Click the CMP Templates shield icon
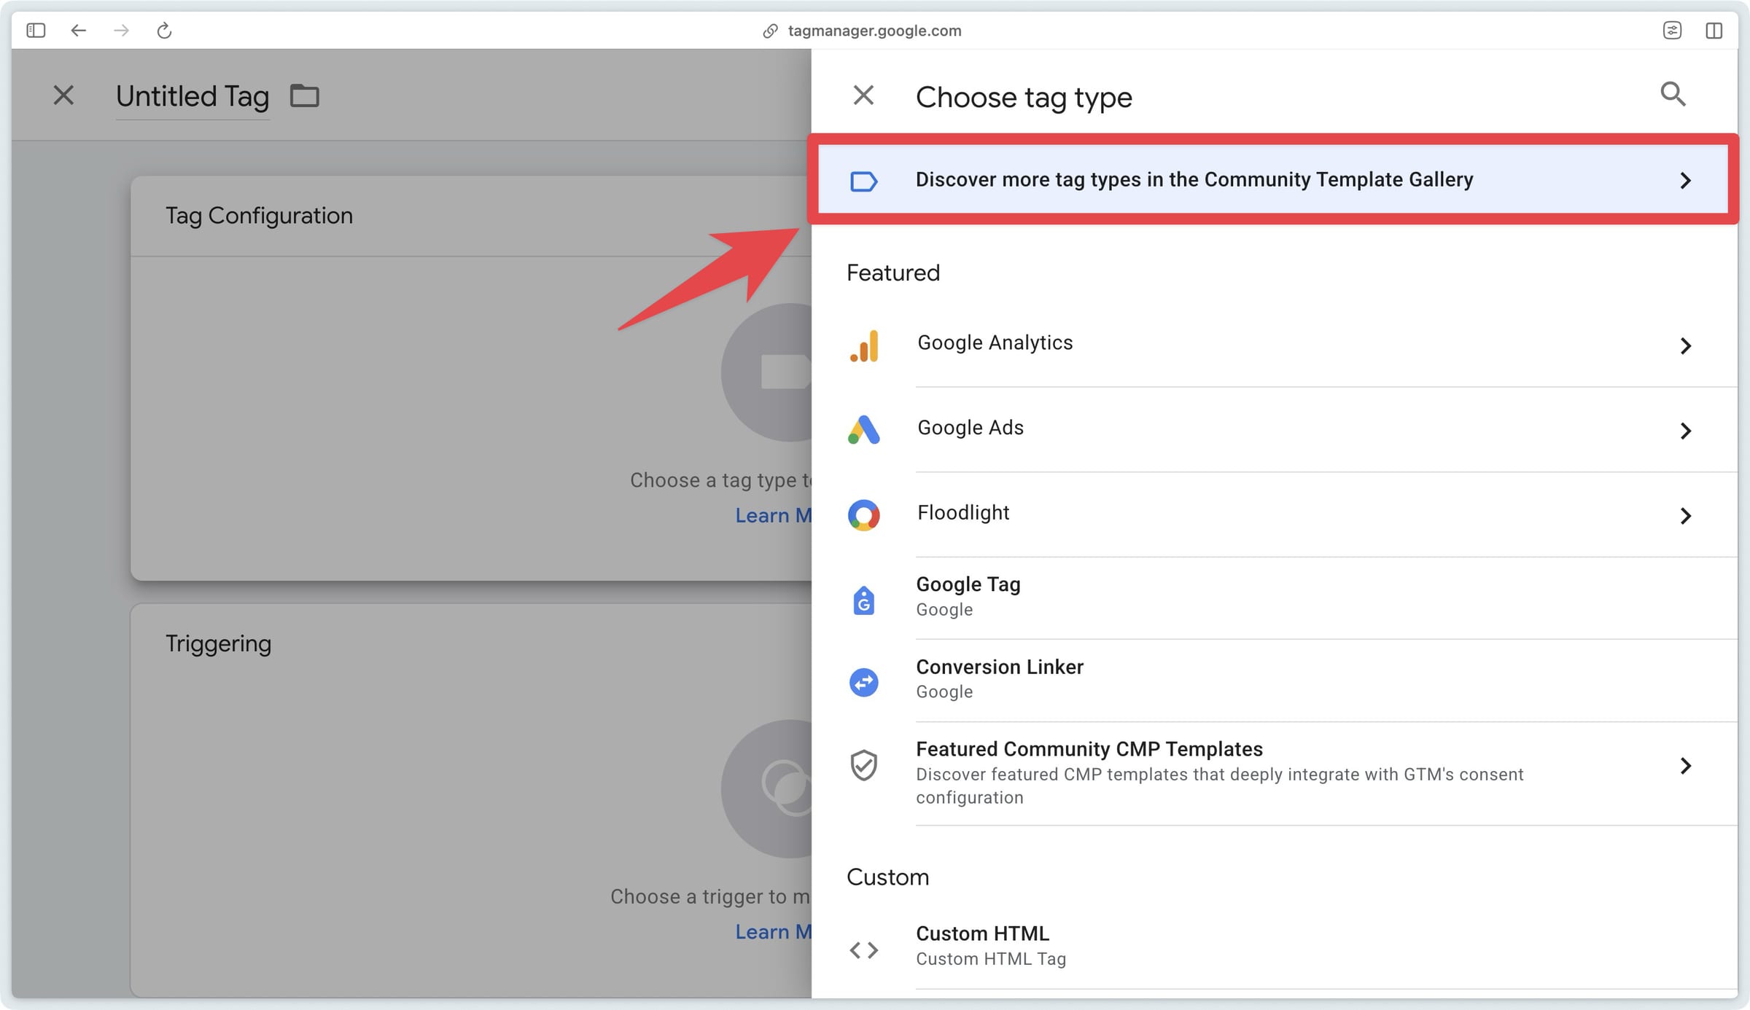Screen dimensions: 1750x1010 pyautogui.click(x=864, y=765)
